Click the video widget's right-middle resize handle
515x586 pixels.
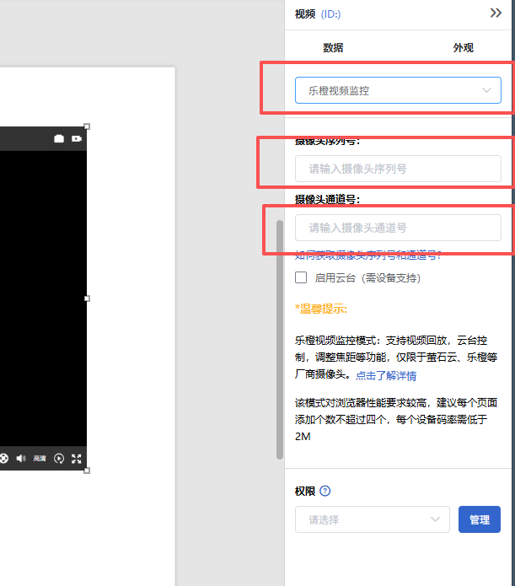[x=87, y=298]
